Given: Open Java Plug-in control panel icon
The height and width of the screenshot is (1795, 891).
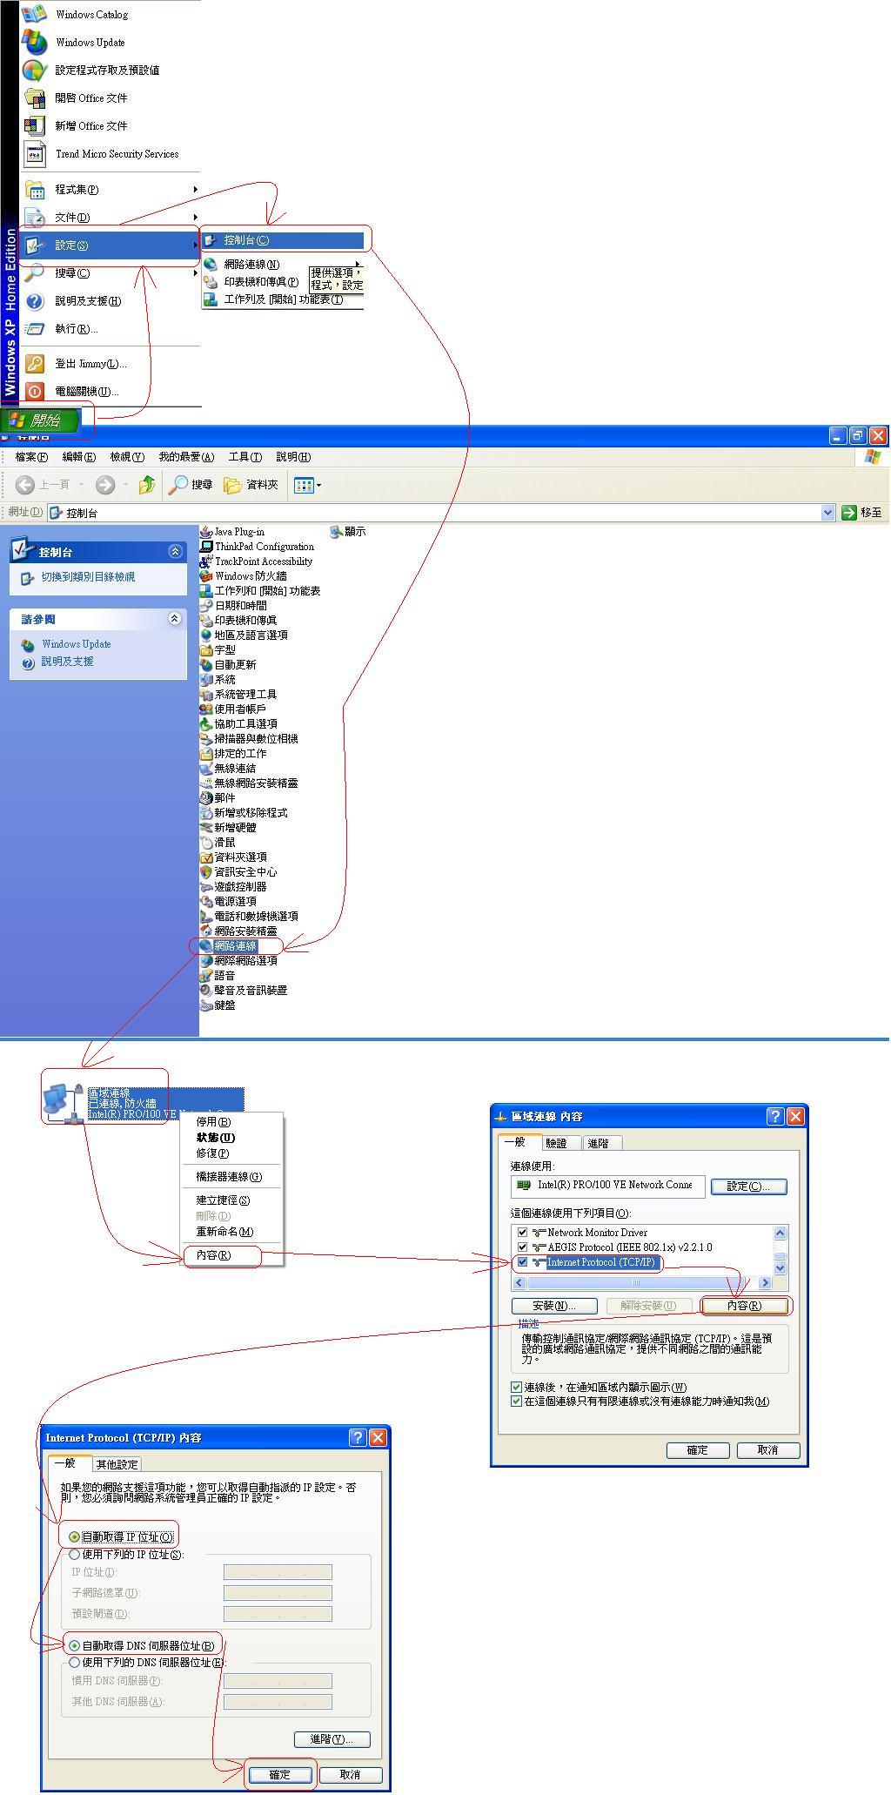Looking at the screenshot, I should [x=206, y=532].
